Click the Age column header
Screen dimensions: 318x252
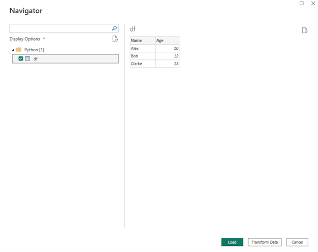(167, 40)
